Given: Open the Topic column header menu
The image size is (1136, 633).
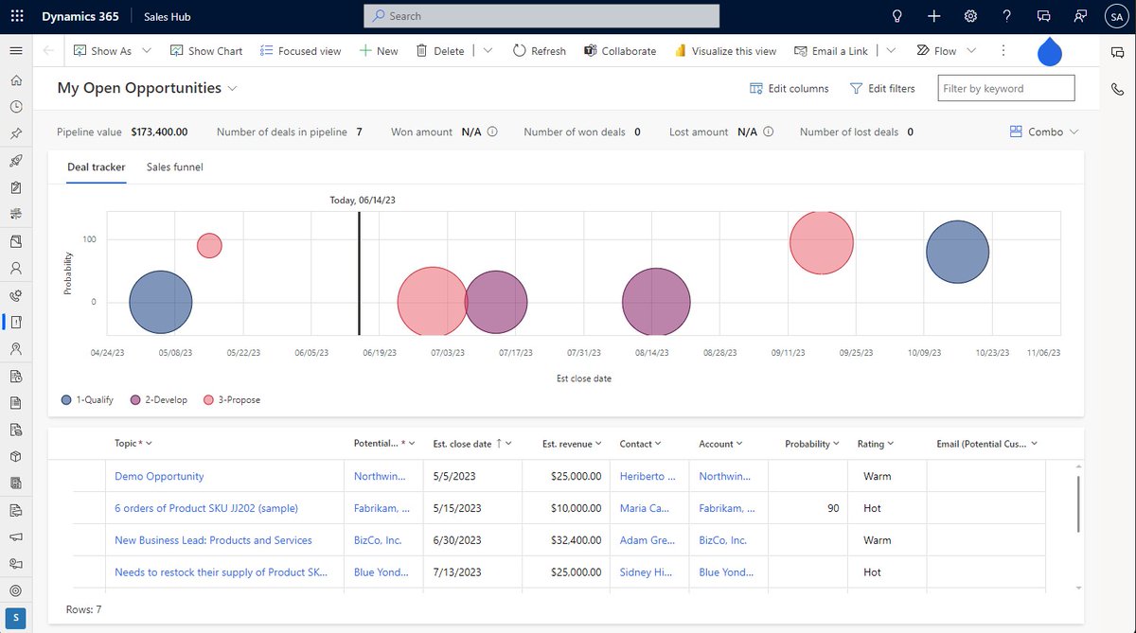Looking at the screenshot, I should click(x=133, y=444).
